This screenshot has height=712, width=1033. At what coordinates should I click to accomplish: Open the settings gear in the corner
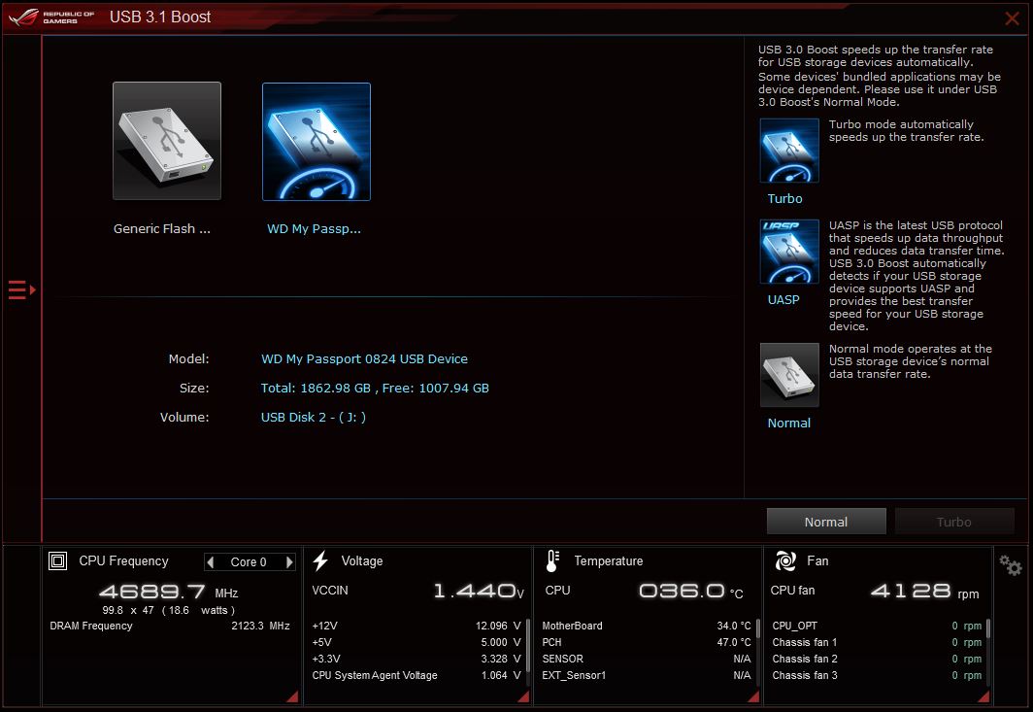1010,564
